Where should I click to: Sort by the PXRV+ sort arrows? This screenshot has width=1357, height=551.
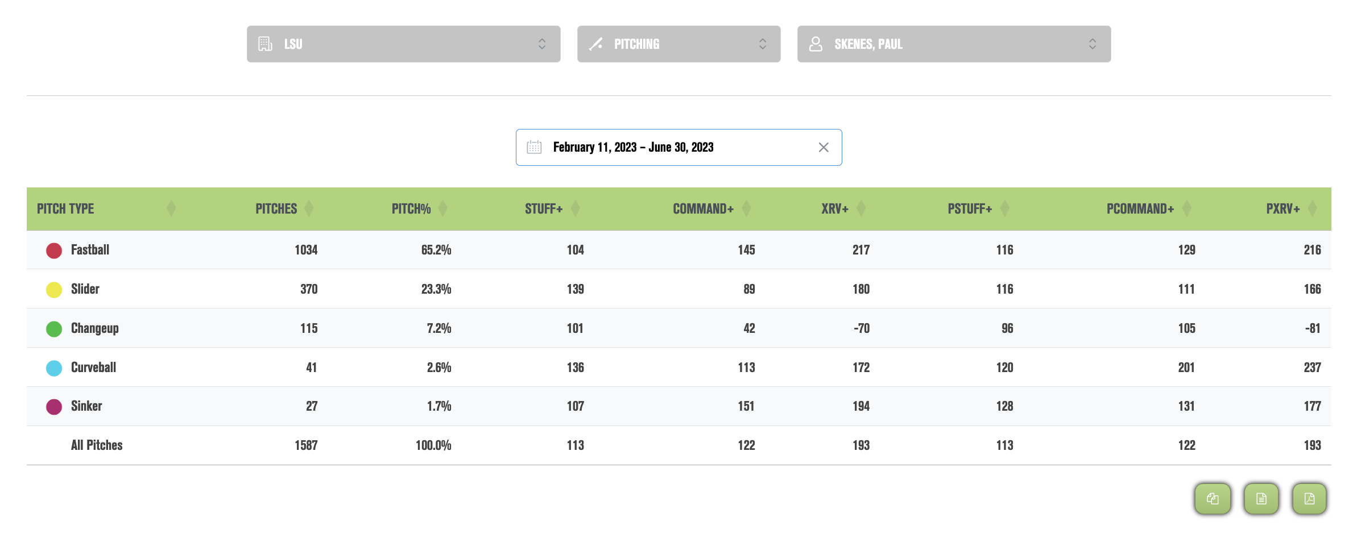click(1313, 208)
